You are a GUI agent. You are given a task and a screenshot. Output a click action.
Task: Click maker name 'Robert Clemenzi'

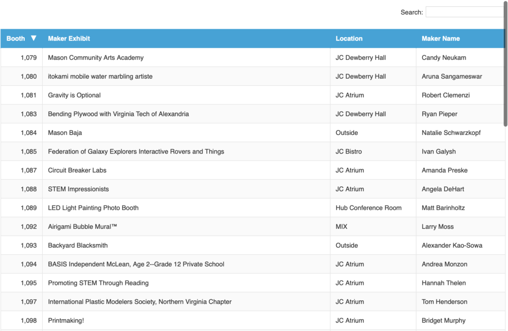[445, 95]
